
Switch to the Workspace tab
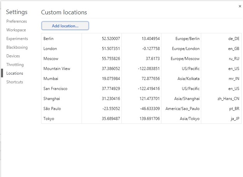16,30
